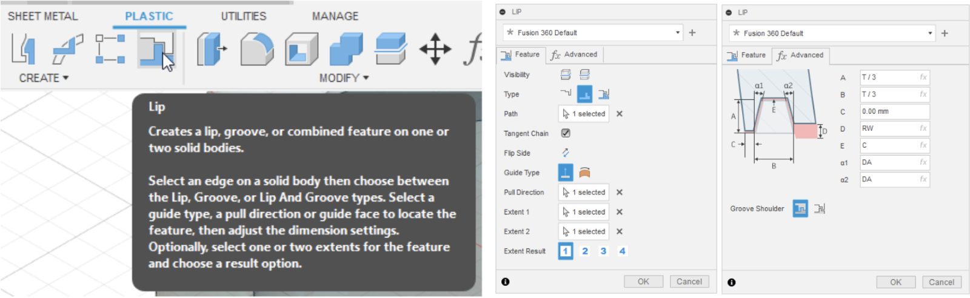Select Lip And Groove type option

[x=604, y=94]
